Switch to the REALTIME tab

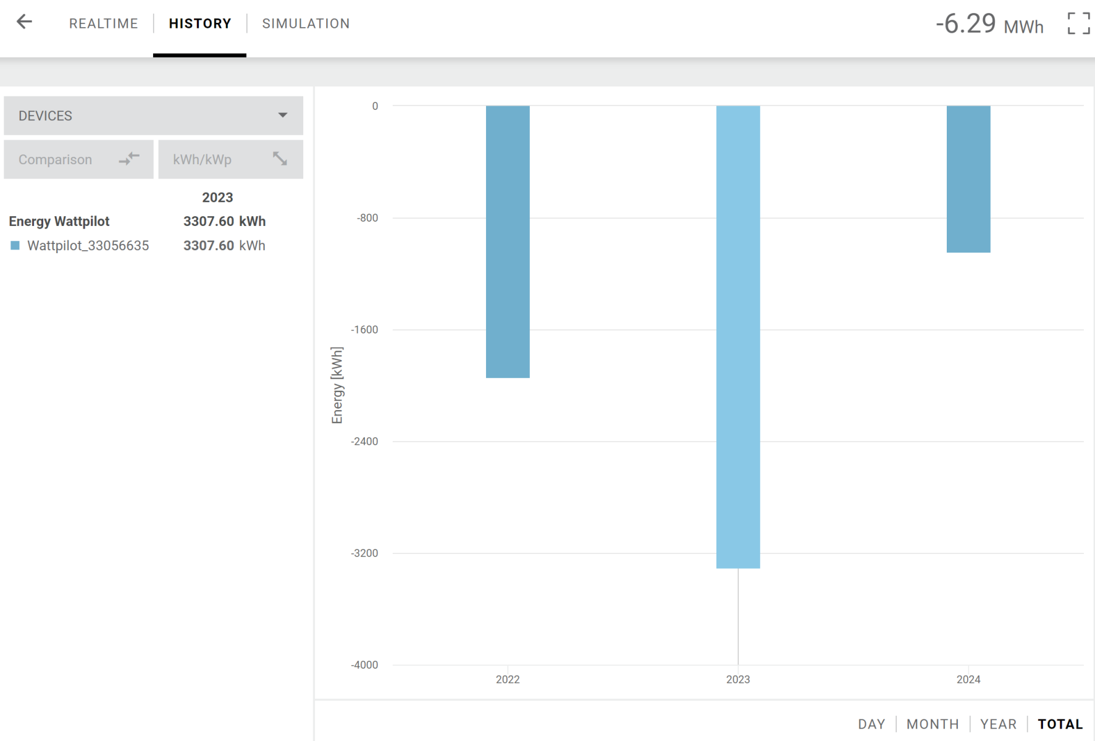(x=103, y=23)
